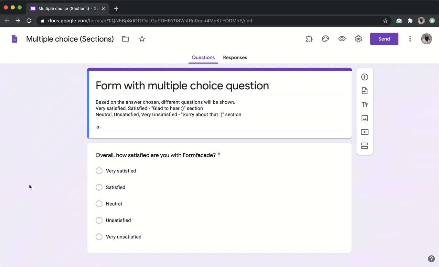Click the add question plus icon
Image resolution: width=439 pixels, height=267 pixels.
click(x=365, y=77)
